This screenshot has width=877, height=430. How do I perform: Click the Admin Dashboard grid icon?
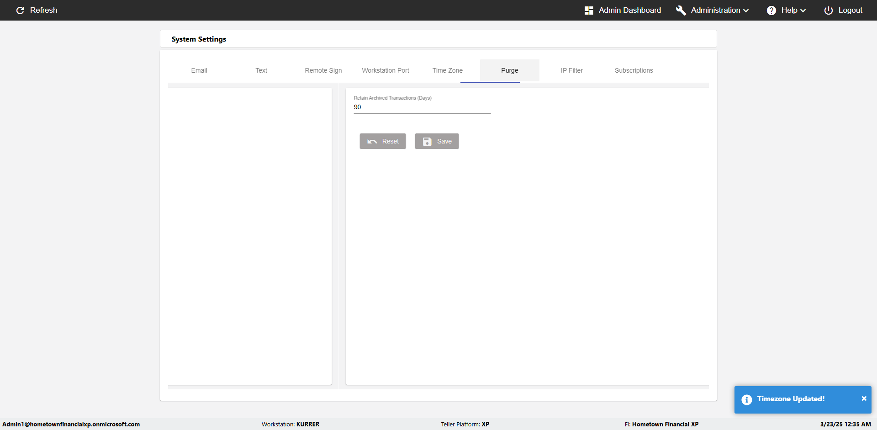(x=589, y=11)
